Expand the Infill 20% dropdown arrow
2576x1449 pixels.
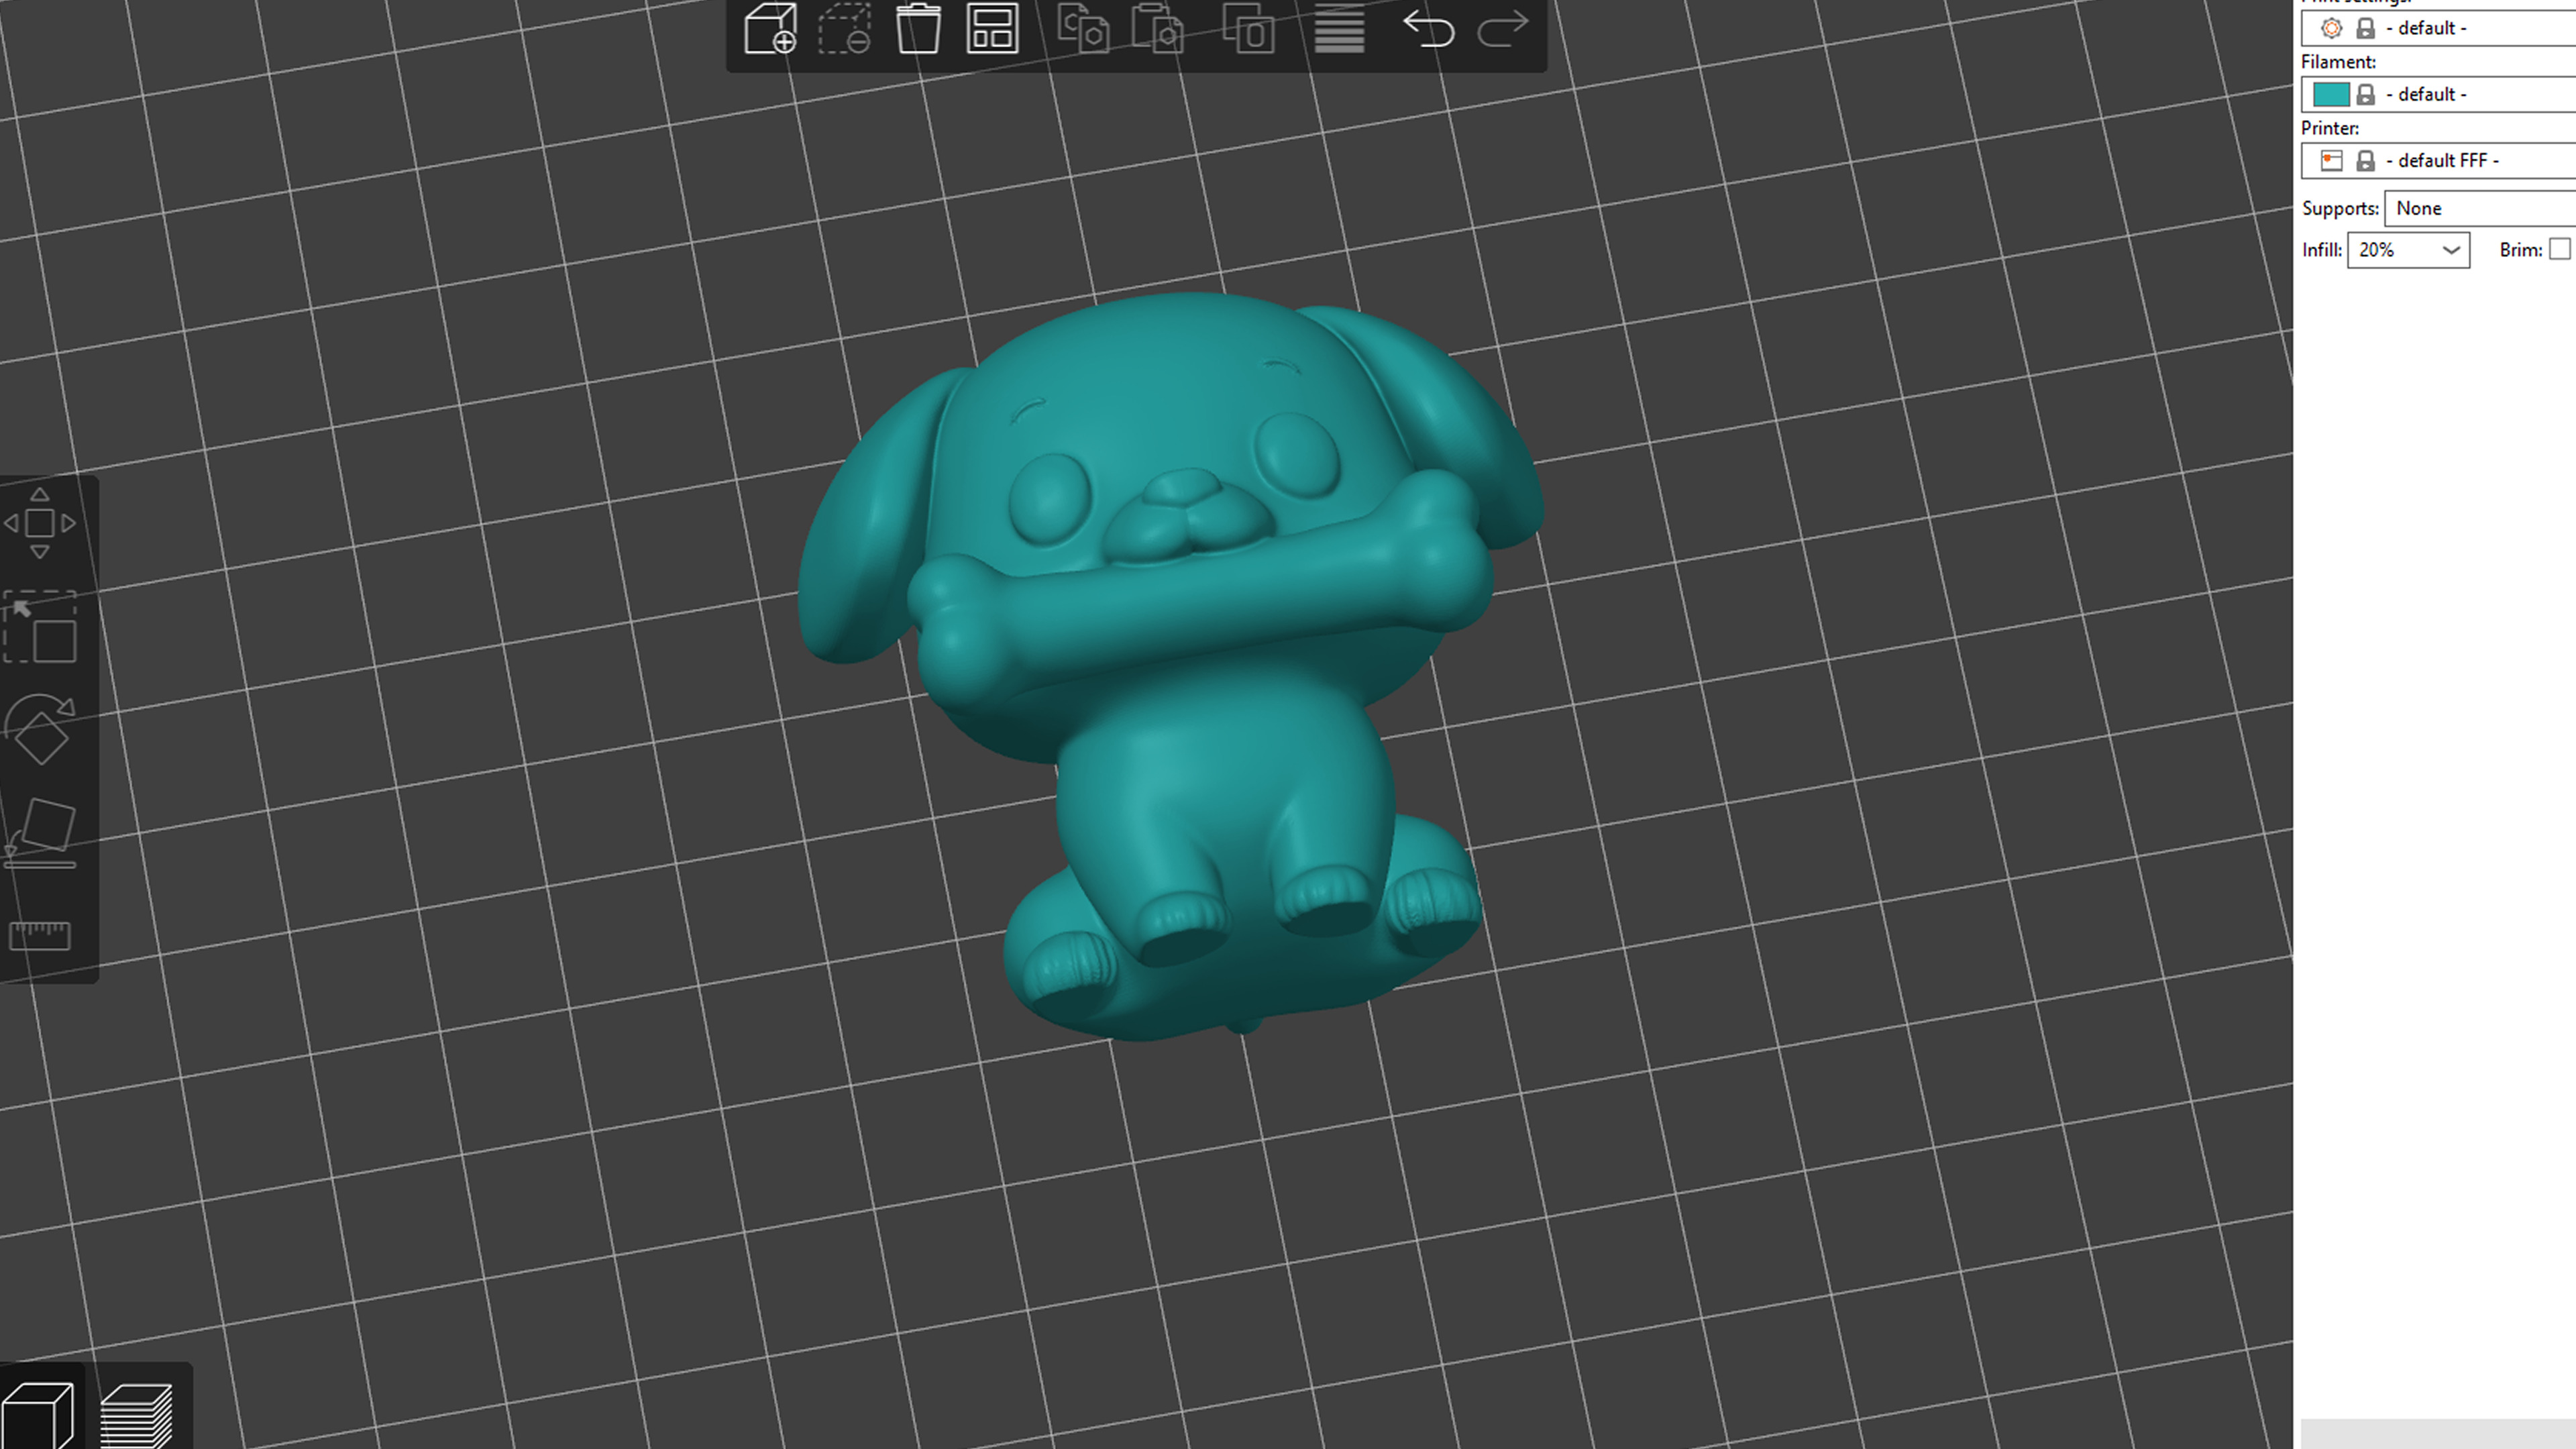2451,250
